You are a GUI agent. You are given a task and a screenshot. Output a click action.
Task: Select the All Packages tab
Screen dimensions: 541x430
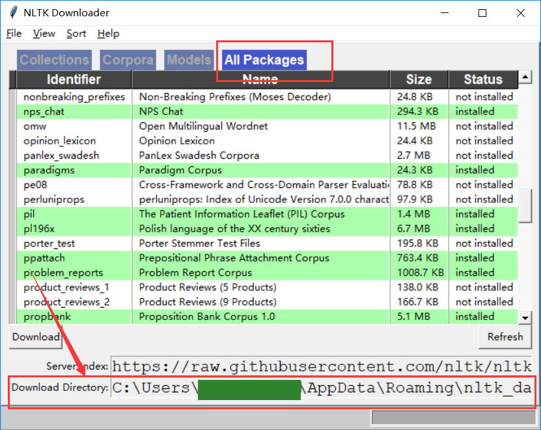(x=264, y=60)
